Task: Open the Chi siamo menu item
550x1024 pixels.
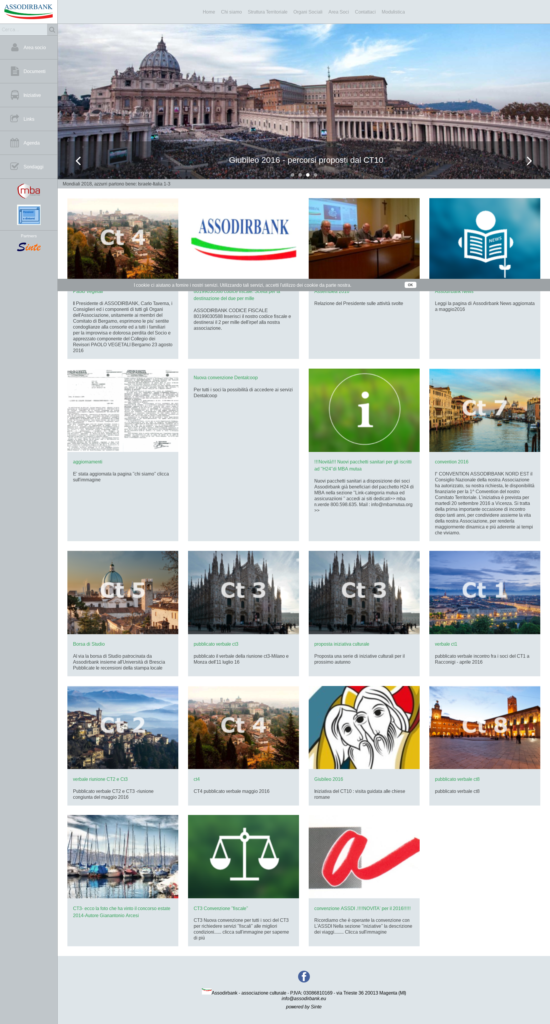Action: (231, 12)
